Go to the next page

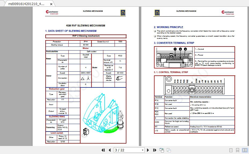tap(148, 150)
